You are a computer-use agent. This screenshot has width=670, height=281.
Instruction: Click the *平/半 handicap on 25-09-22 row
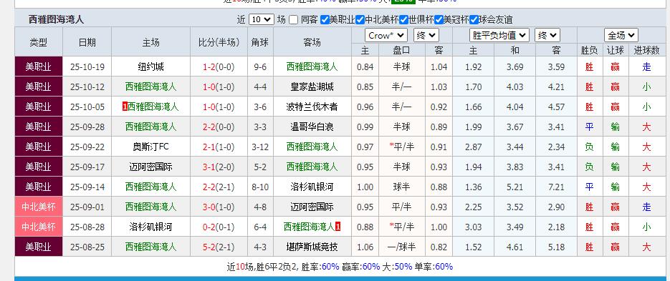coord(402,147)
